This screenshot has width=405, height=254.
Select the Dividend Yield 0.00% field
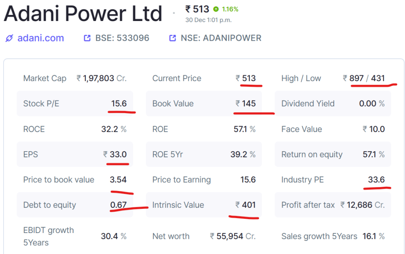pos(332,103)
